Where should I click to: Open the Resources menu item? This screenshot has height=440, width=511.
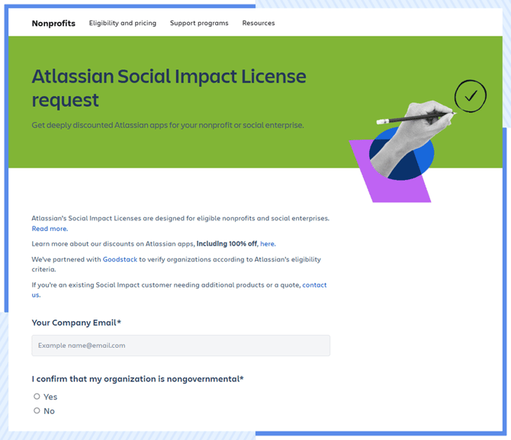tap(259, 23)
